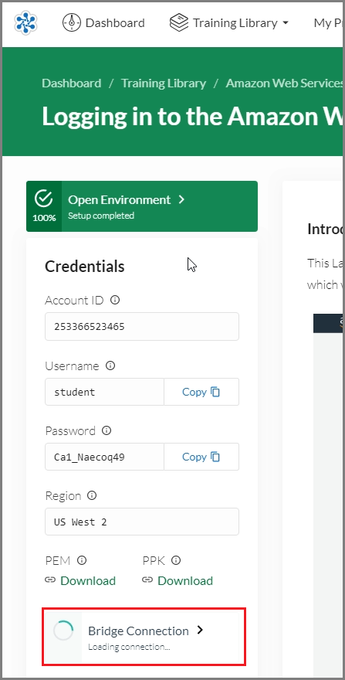Click the PEM info icon
The width and height of the screenshot is (345, 680).
tap(82, 560)
